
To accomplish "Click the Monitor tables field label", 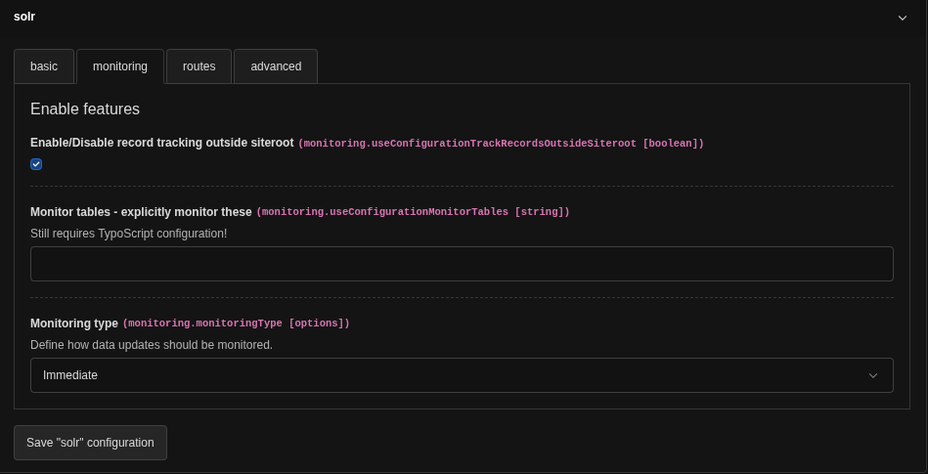I will (141, 212).
